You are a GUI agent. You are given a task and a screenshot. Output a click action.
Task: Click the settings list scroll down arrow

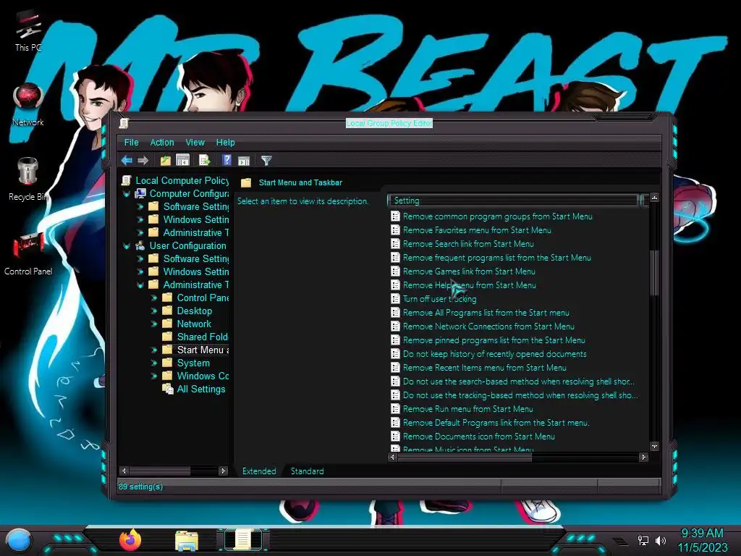pos(654,446)
